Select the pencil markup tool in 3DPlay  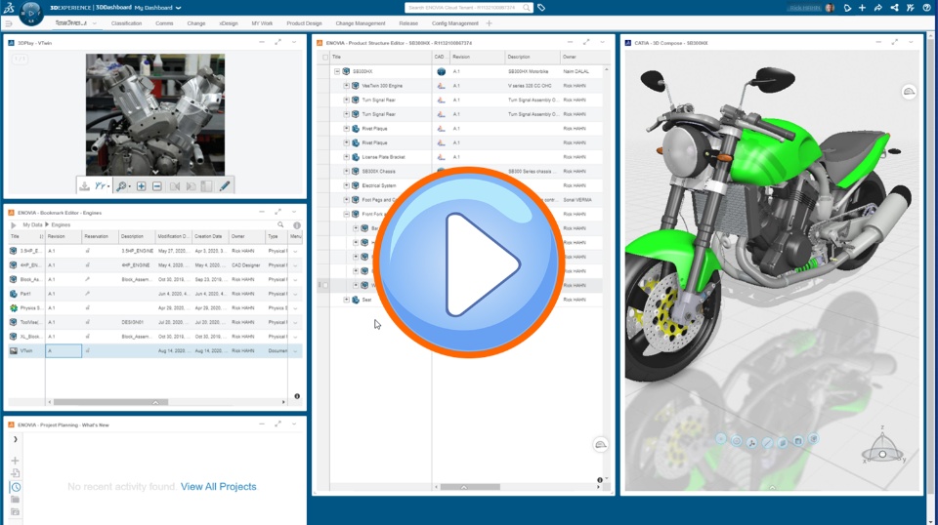point(225,186)
